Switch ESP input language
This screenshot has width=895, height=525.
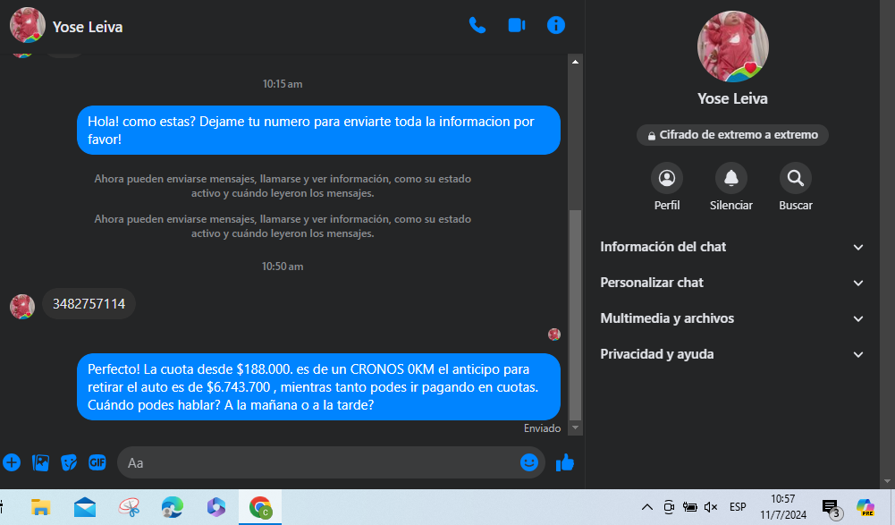click(x=738, y=507)
